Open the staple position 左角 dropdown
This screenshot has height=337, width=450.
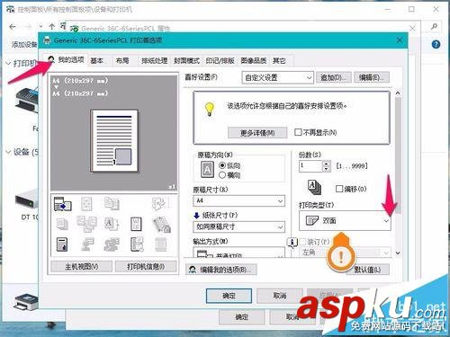(x=345, y=253)
